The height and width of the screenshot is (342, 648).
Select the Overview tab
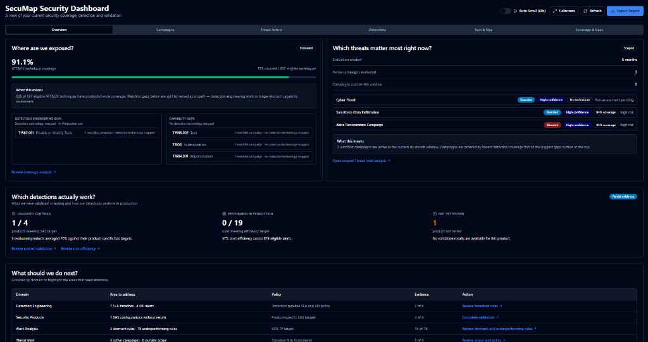click(59, 30)
